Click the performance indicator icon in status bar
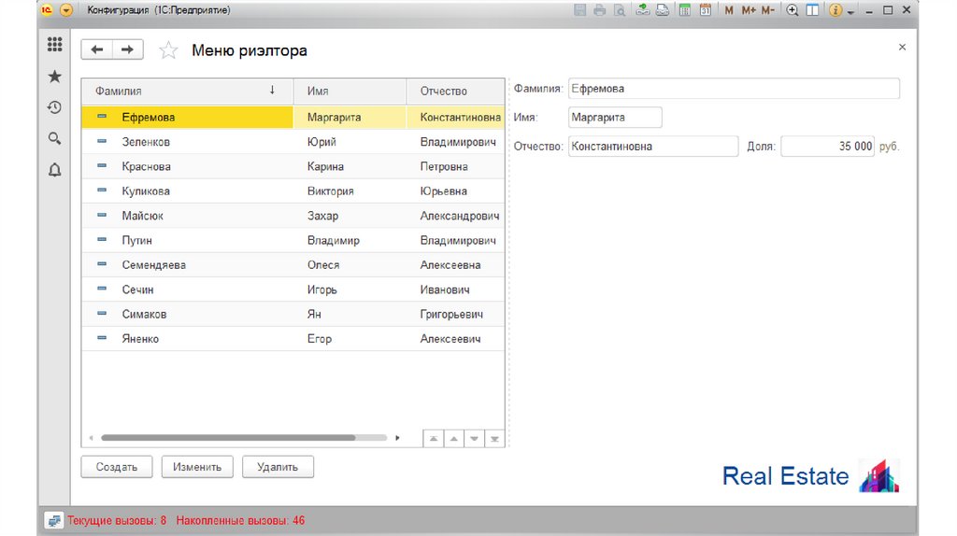The image size is (957, 536). (53, 520)
